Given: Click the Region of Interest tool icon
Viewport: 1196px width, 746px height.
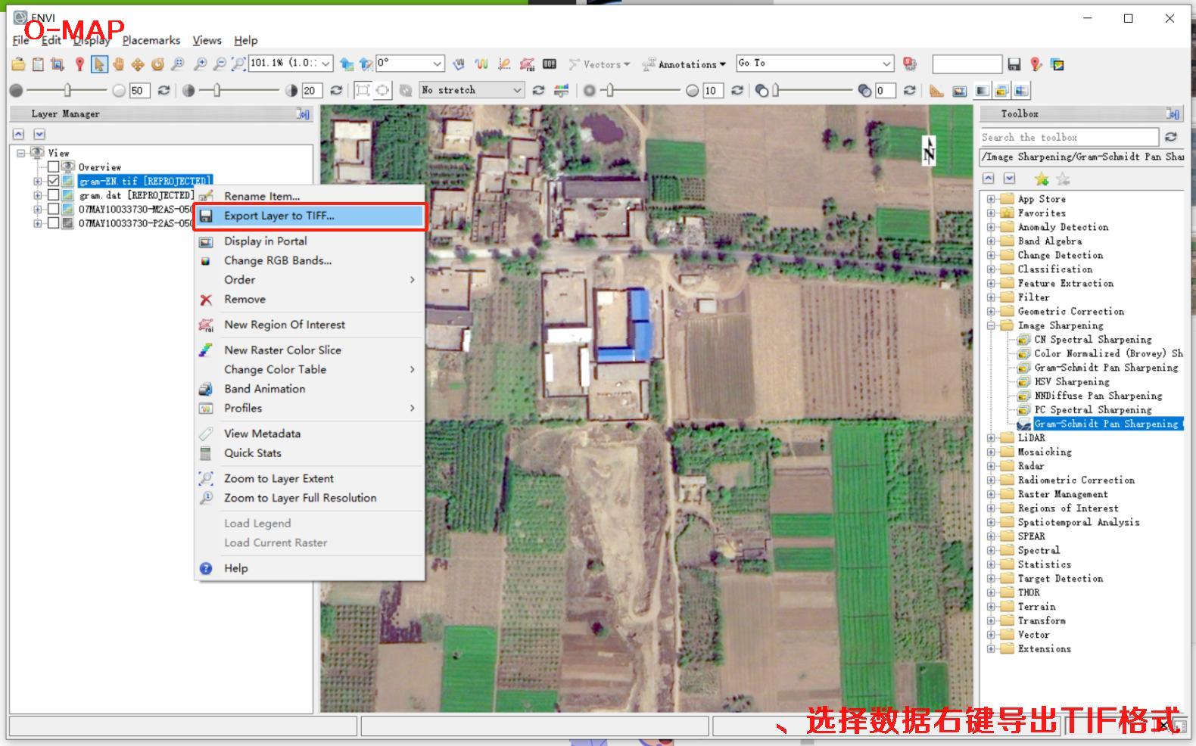Looking at the screenshot, I should (527, 64).
